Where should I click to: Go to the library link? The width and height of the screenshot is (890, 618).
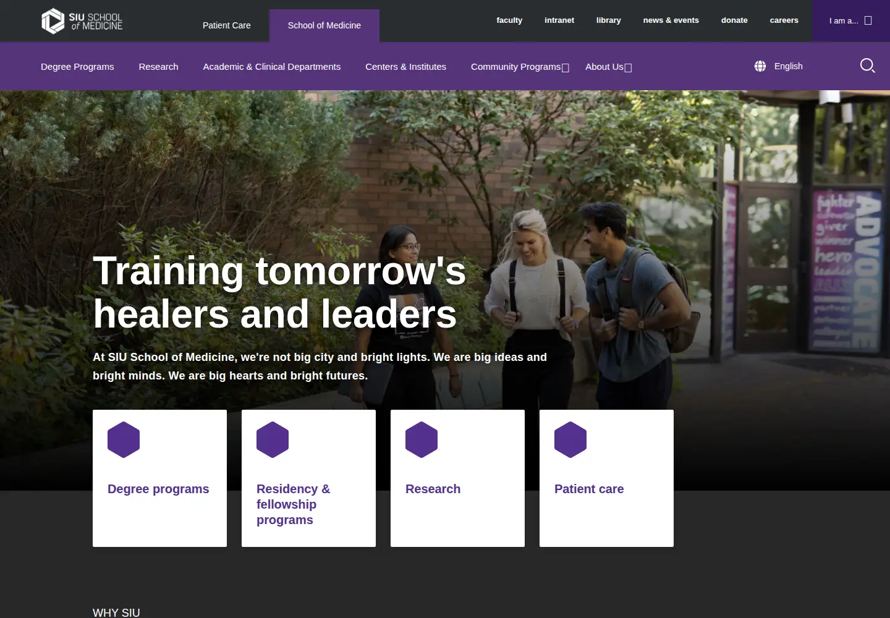click(x=609, y=20)
